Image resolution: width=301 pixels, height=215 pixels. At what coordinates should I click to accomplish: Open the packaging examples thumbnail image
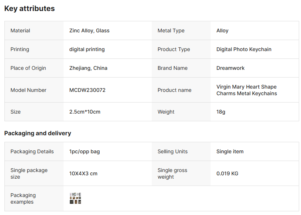[75, 198]
